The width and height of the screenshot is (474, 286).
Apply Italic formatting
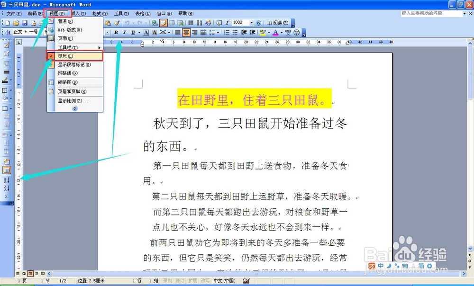coord(124,32)
